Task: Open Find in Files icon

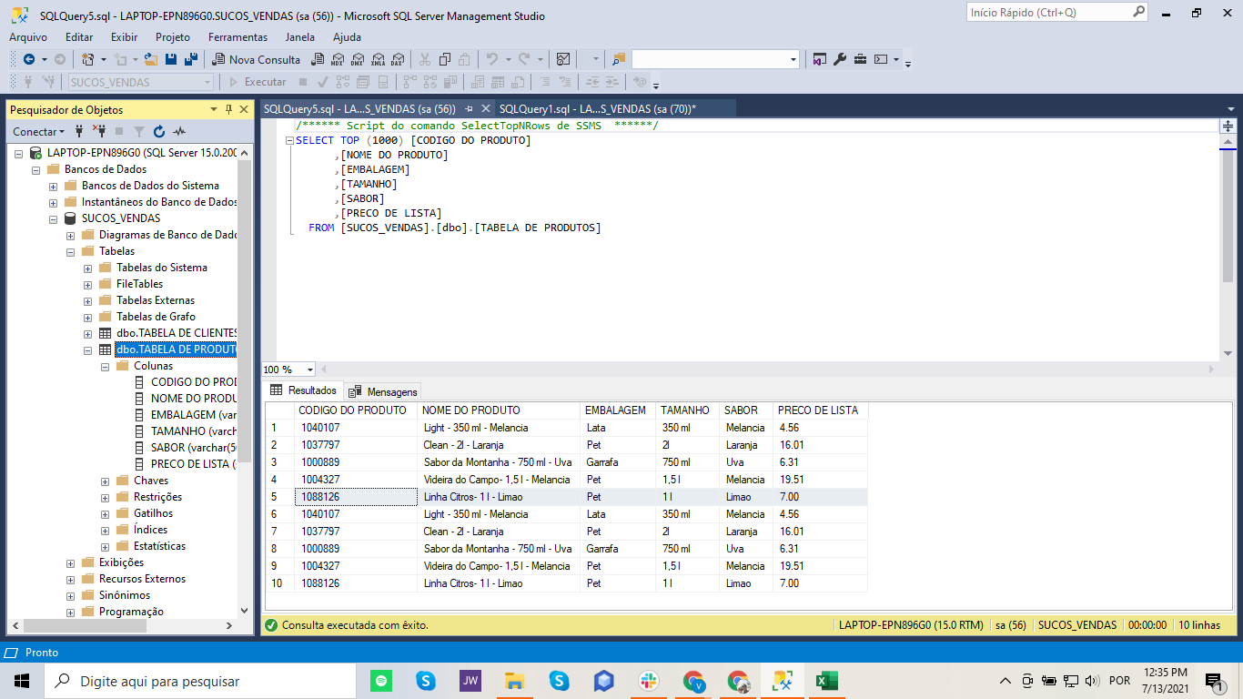Action: 619,59
